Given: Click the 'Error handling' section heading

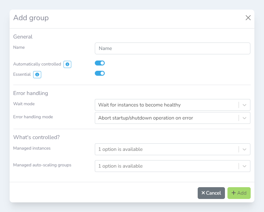Looking at the screenshot, I should point(31,93).
